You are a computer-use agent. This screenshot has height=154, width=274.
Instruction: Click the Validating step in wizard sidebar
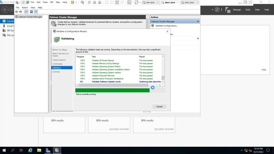[62, 68]
